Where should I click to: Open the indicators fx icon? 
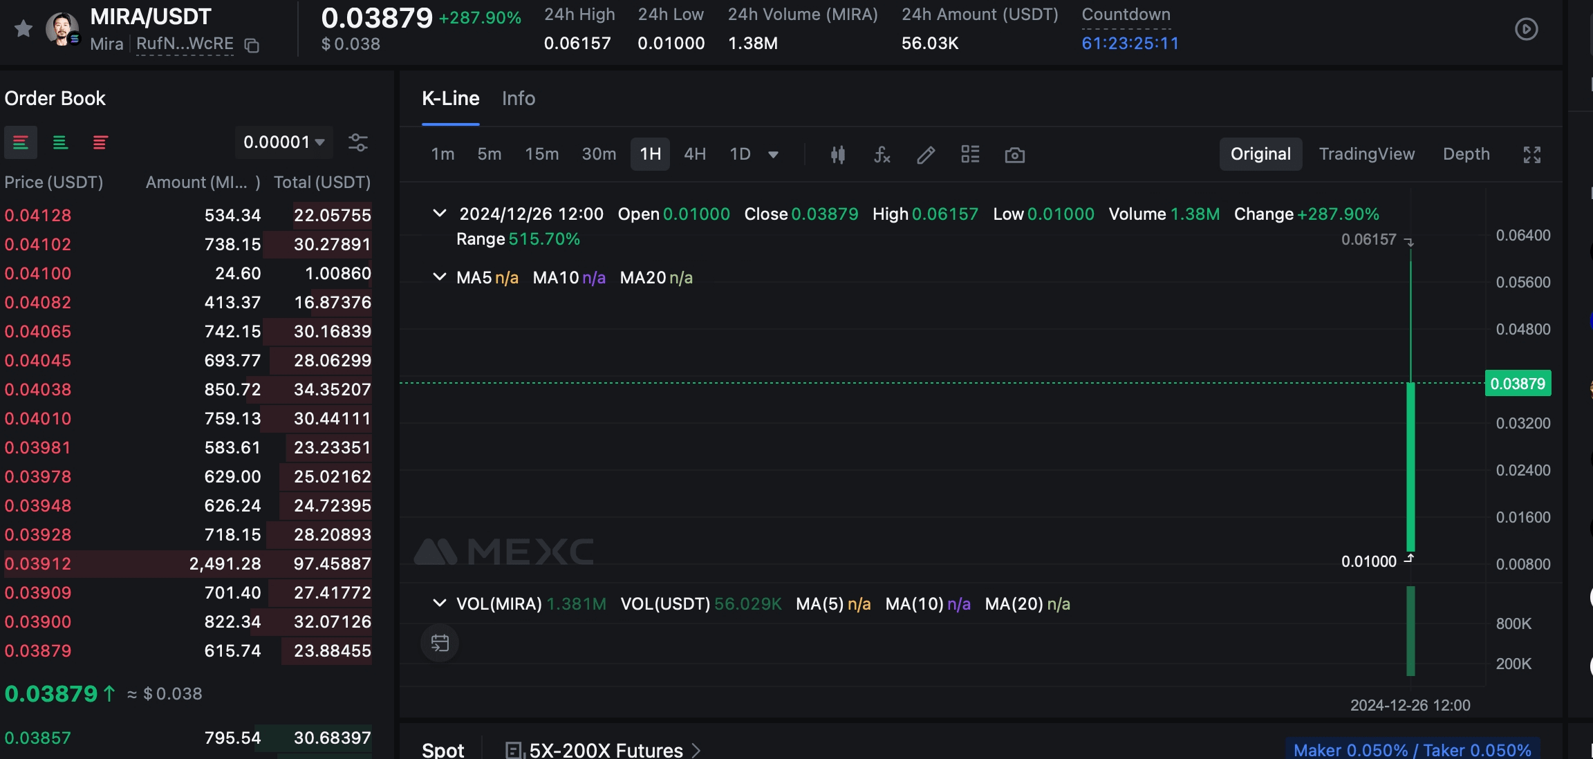point(882,155)
